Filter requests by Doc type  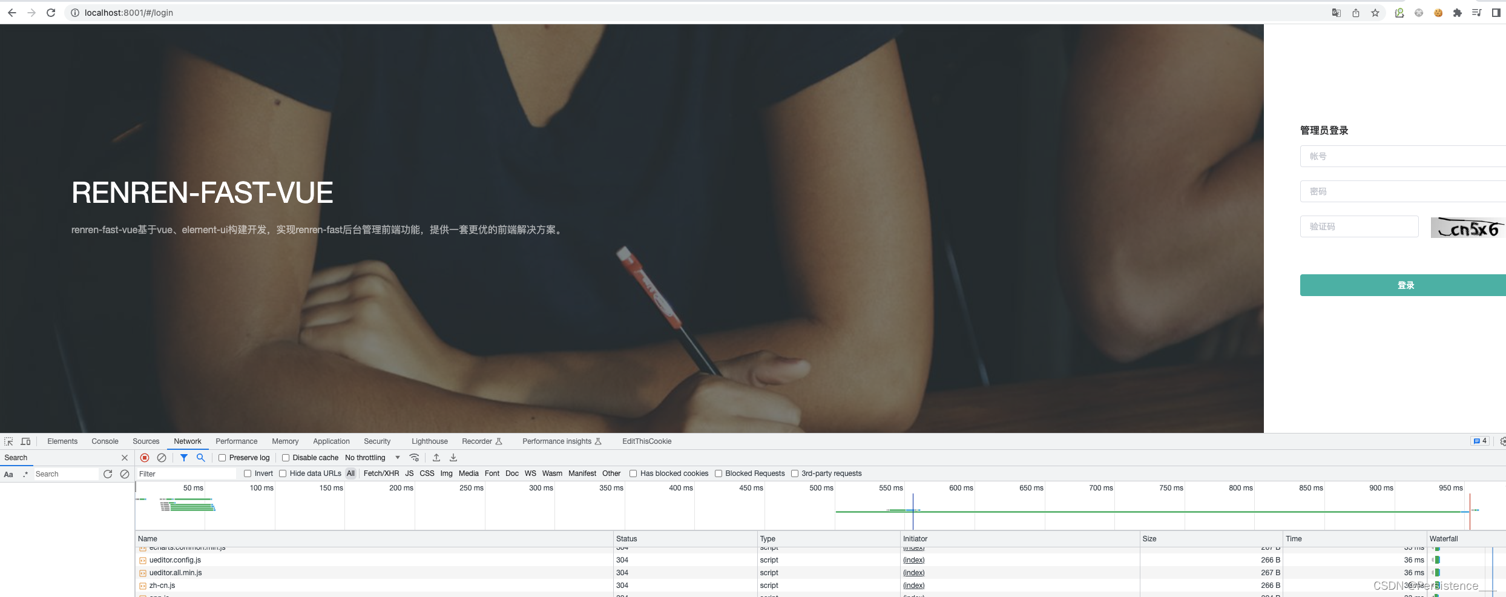pos(512,473)
